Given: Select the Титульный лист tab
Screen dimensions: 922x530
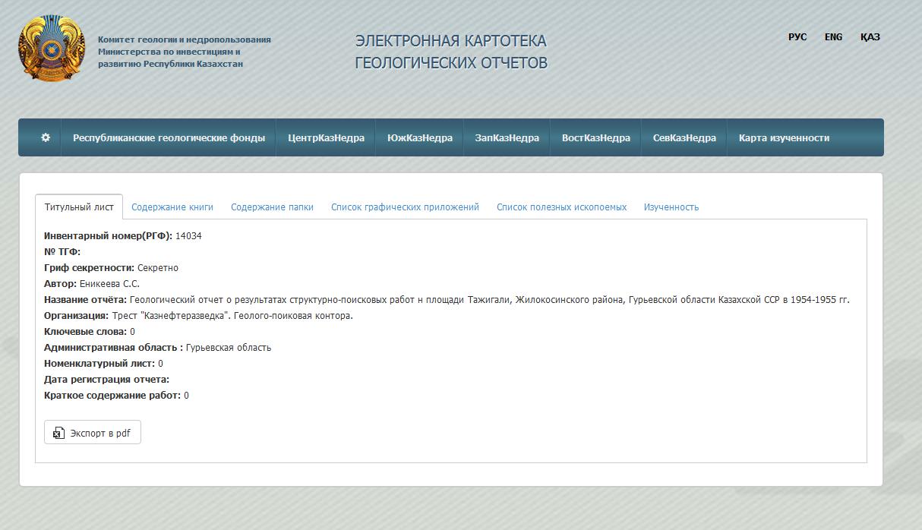Looking at the screenshot, I should tap(79, 207).
